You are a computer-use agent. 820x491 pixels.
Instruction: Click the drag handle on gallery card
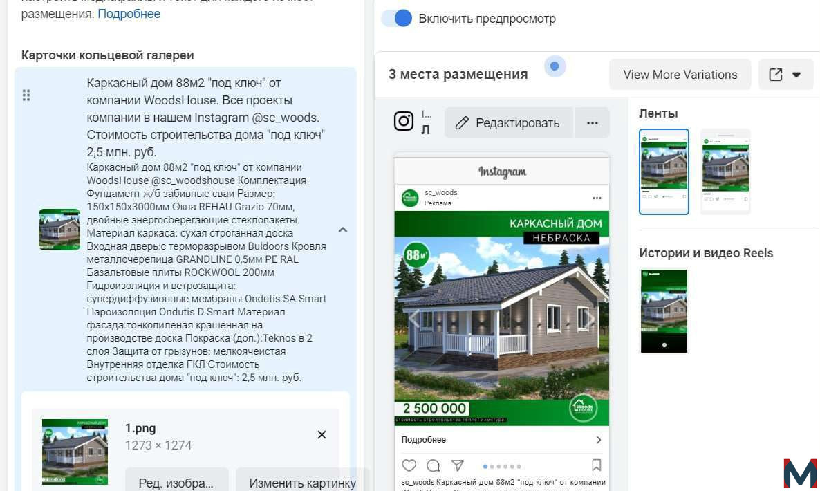(26, 95)
